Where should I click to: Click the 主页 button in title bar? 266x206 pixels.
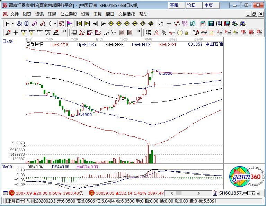pos(211,6)
